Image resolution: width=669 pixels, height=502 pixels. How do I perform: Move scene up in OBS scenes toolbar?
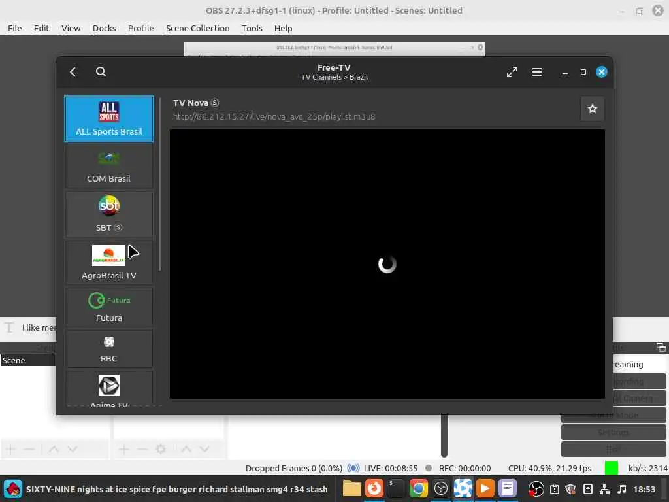click(x=54, y=449)
